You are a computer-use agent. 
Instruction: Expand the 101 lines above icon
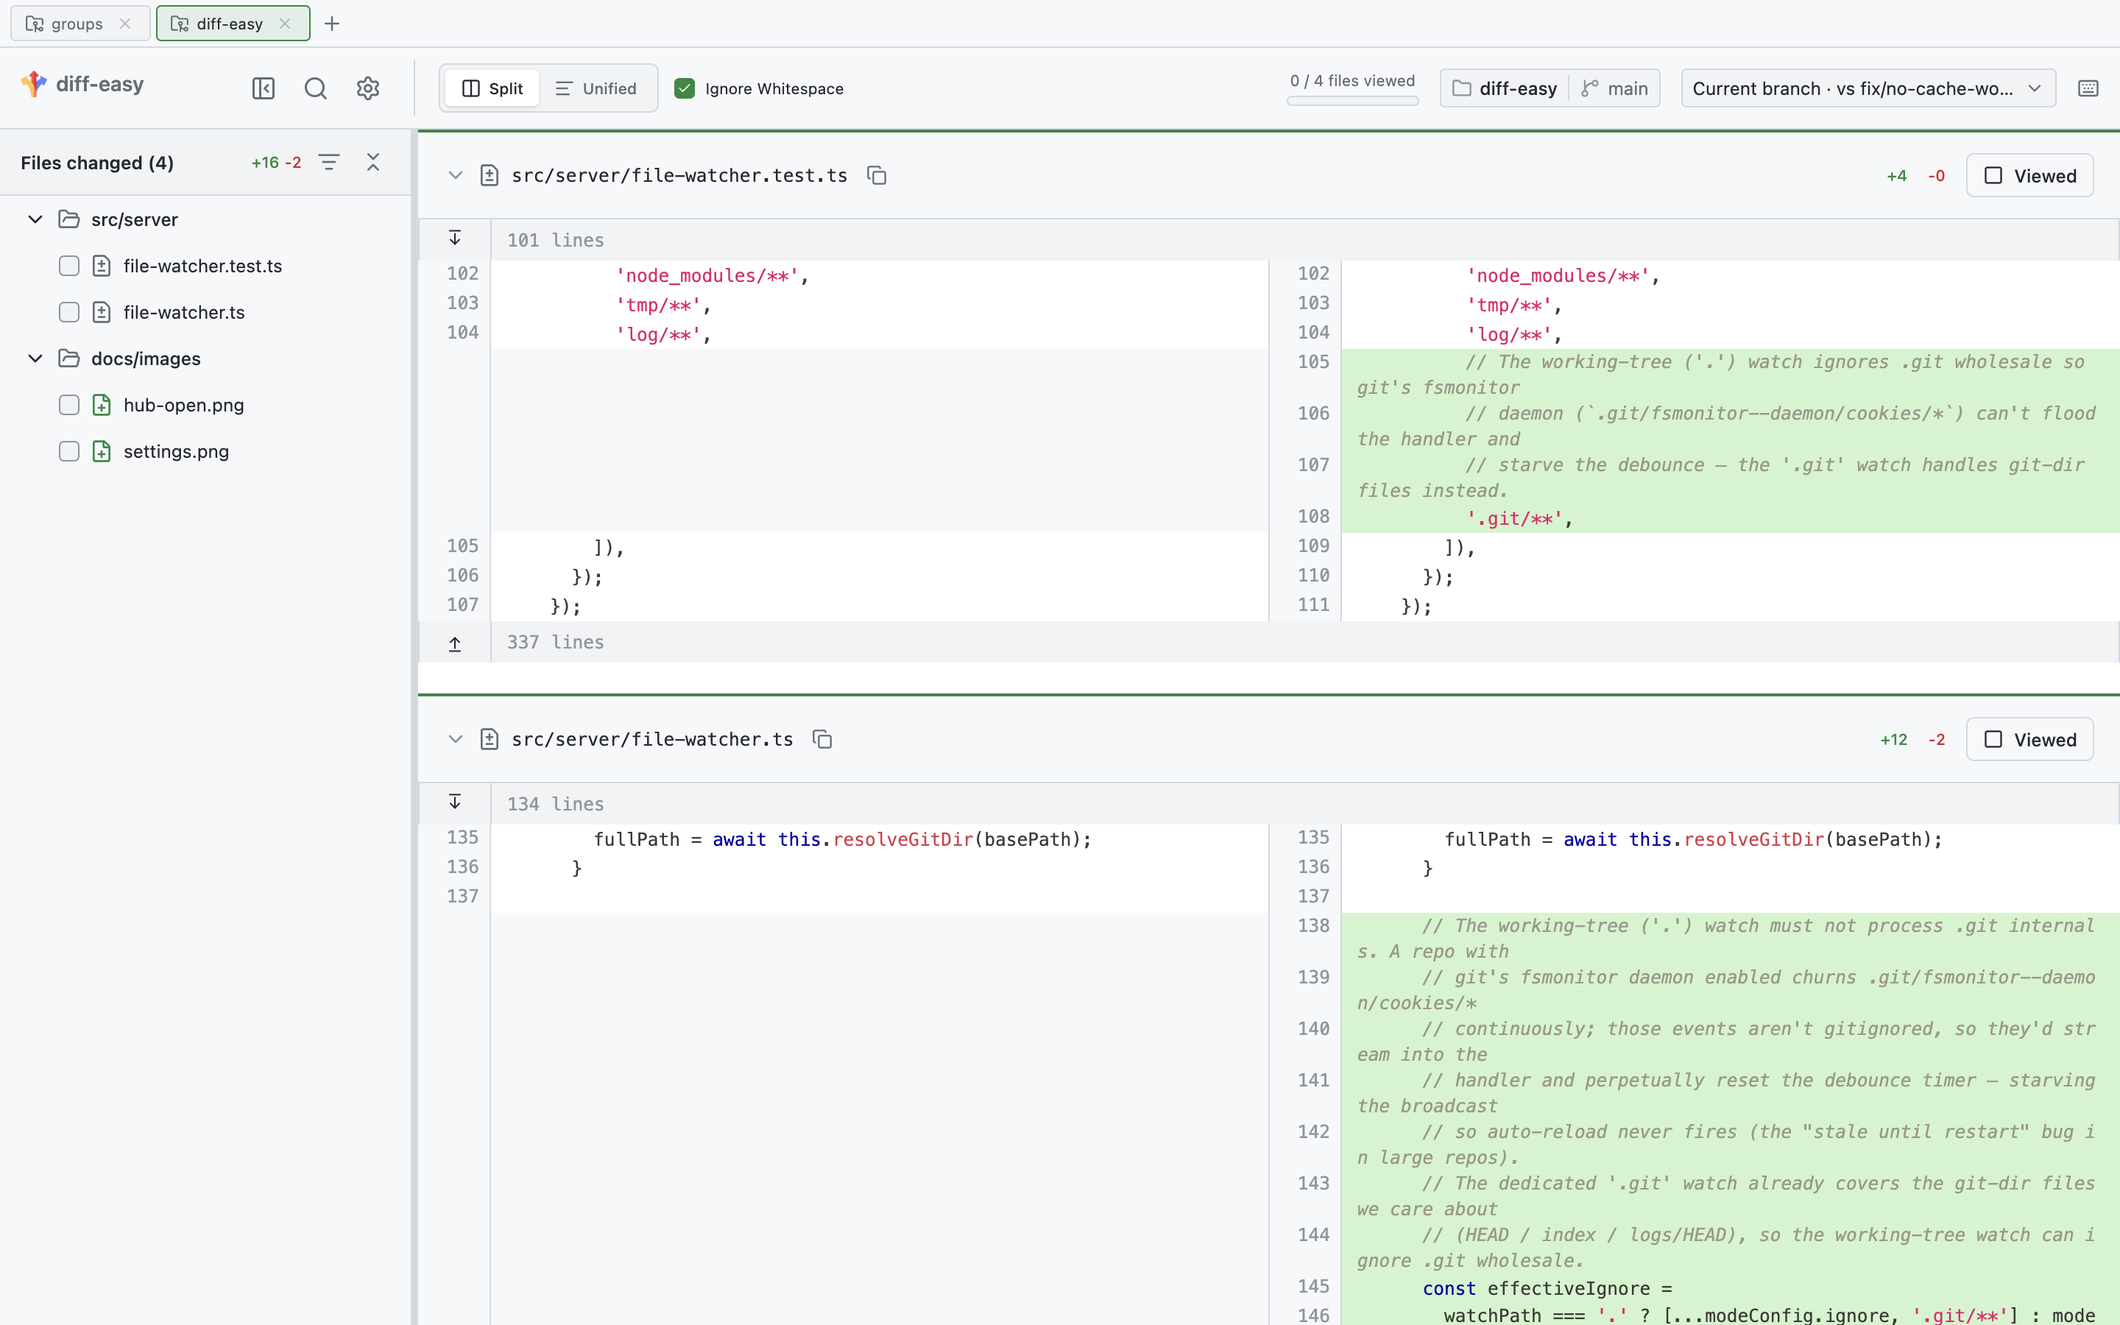point(455,239)
